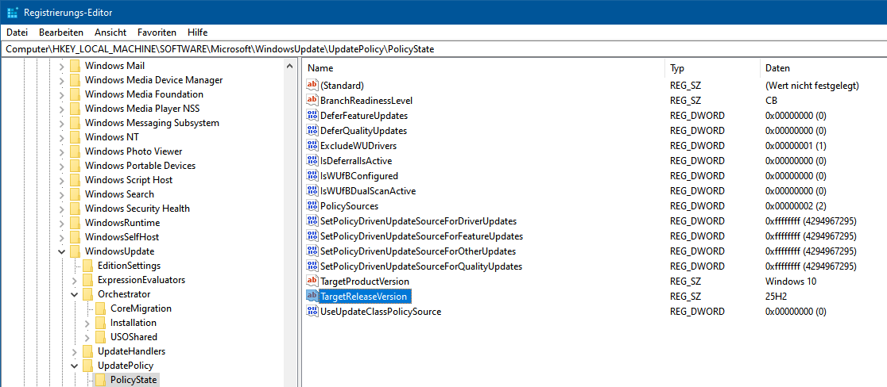Click the Registry Editor app icon in title bar
The width and height of the screenshot is (887, 387).
point(11,11)
